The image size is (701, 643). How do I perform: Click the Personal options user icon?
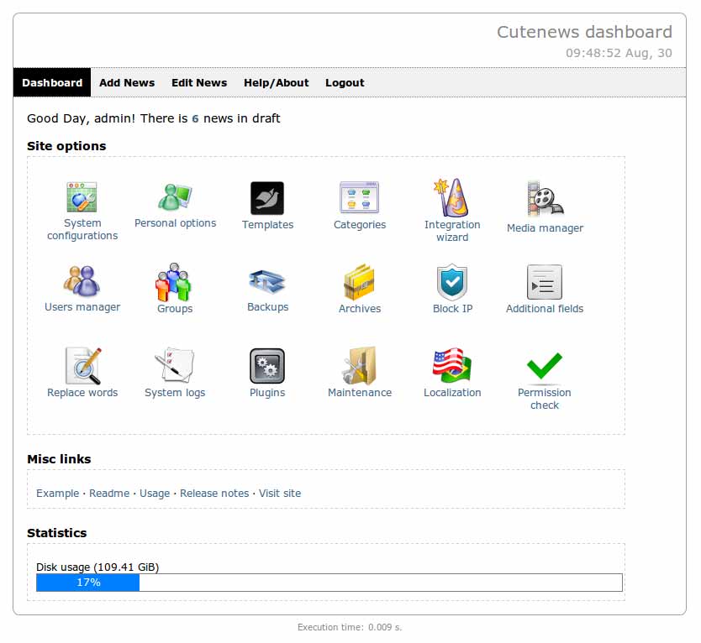175,197
